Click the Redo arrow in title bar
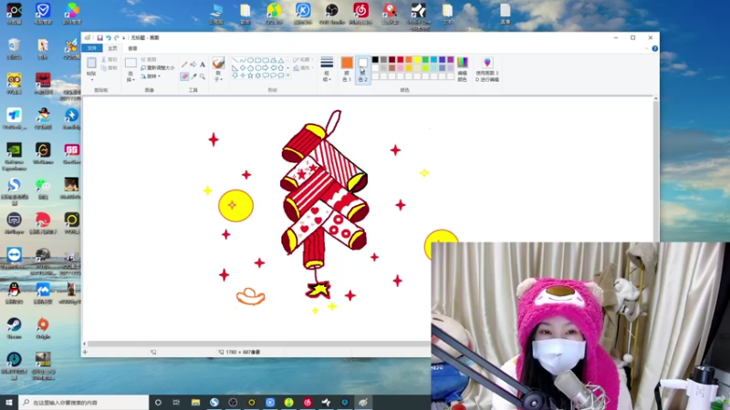 pos(117,37)
